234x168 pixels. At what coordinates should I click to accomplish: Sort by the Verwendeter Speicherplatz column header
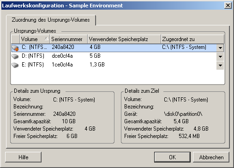[x=124, y=39]
